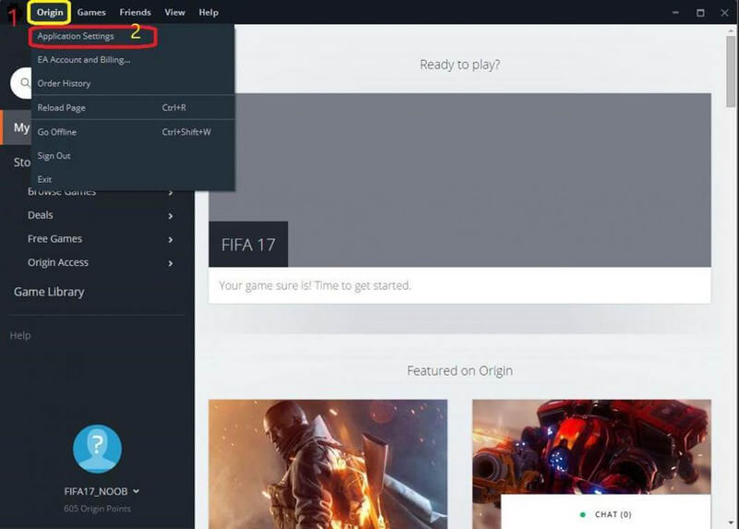Minimize the Origin window
The image size is (739, 529).
coord(676,13)
